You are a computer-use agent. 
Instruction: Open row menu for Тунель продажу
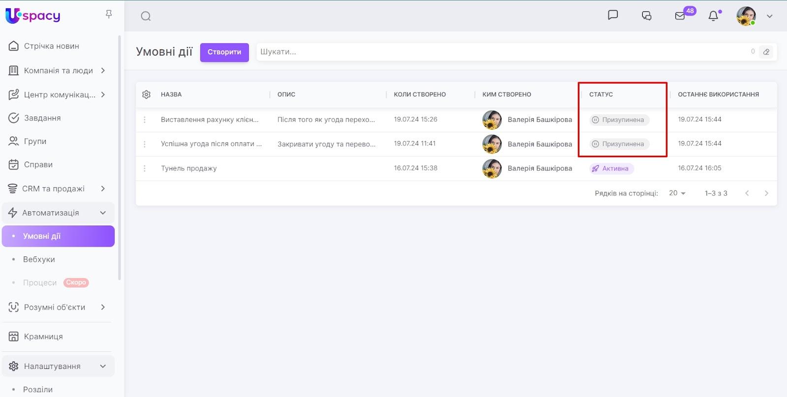coord(145,169)
